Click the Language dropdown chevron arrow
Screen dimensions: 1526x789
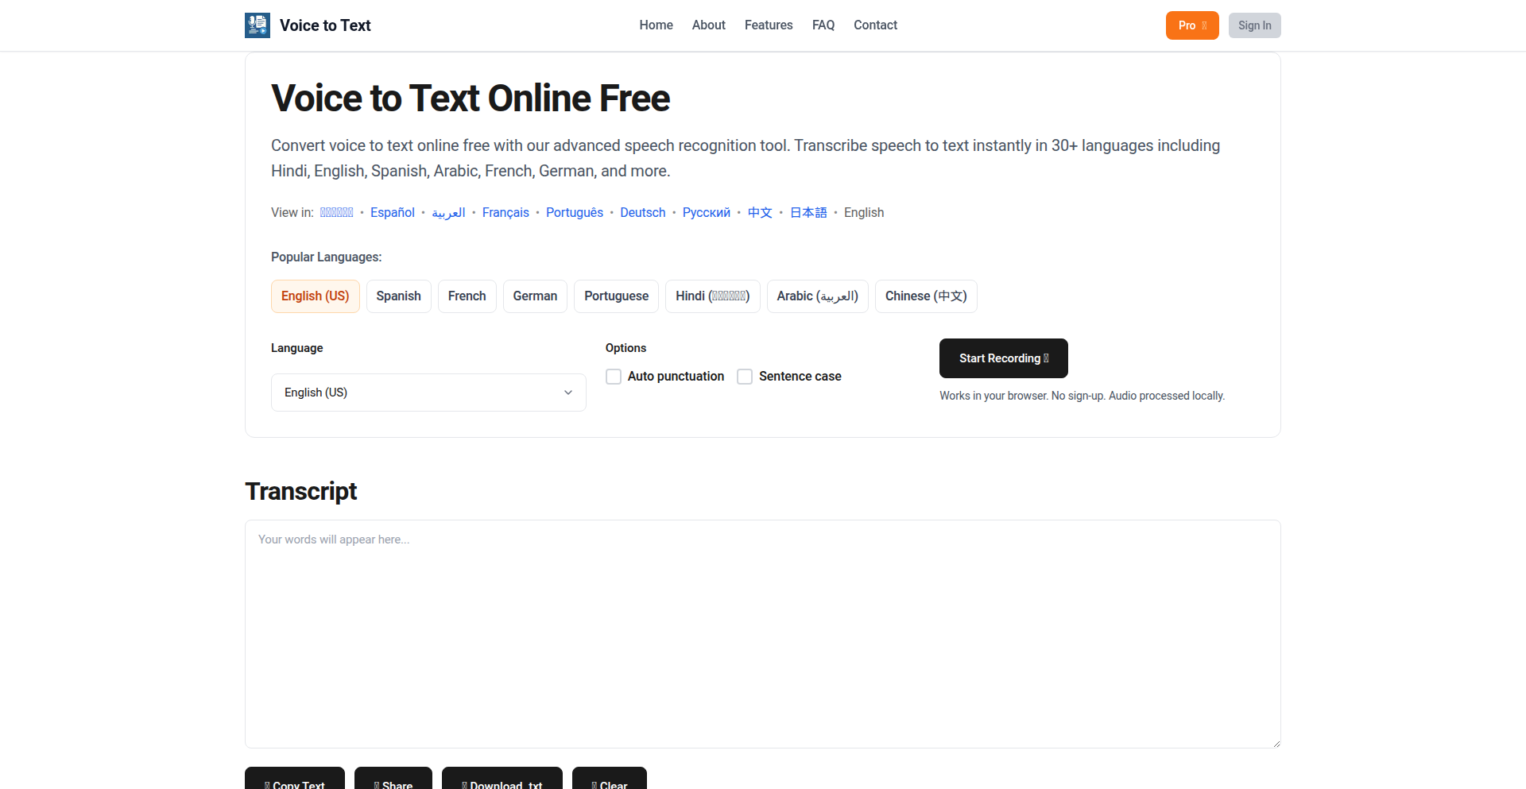(568, 393)
